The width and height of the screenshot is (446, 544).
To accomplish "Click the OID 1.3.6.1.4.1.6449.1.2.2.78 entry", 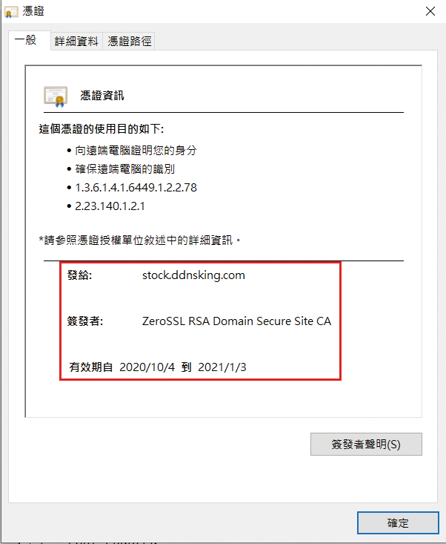I will pyautogui.click(x=136, y=188).
